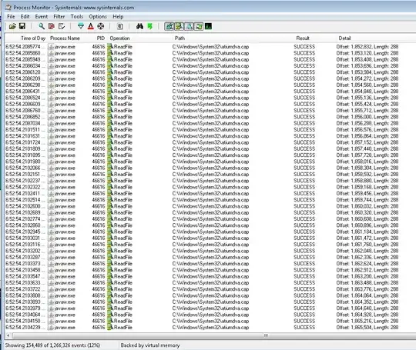Click the SUCCESS result for offset 1,862,048
416x350 pixels.
pos(304,251)
